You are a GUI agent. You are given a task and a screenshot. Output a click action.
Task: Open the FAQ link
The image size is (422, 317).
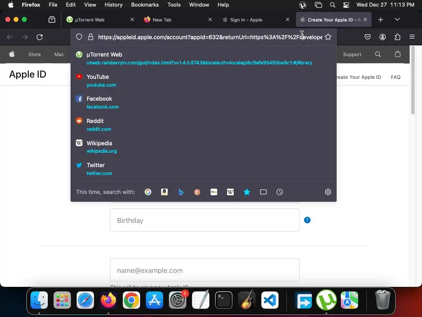point(395,77)
